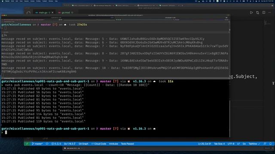Split the VS Code editor right
Image resolution: width=275 pixels, height=154 pixels.
(264, 12)
